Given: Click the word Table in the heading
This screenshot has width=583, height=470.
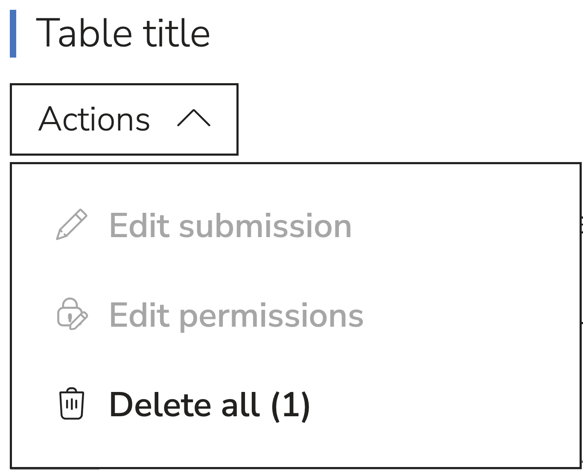Looking at the screenshot, I should (84, 33).
